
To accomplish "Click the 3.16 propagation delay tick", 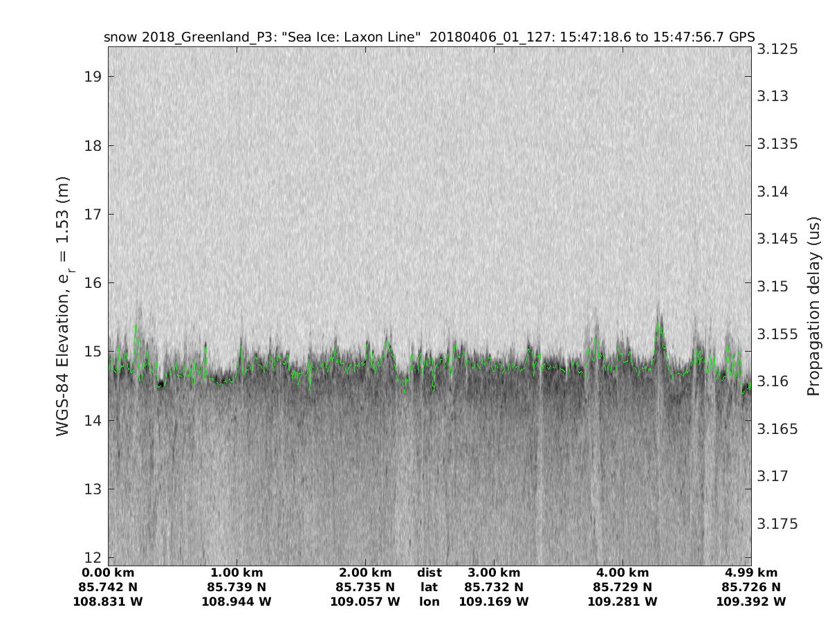I will click(774, 381).
